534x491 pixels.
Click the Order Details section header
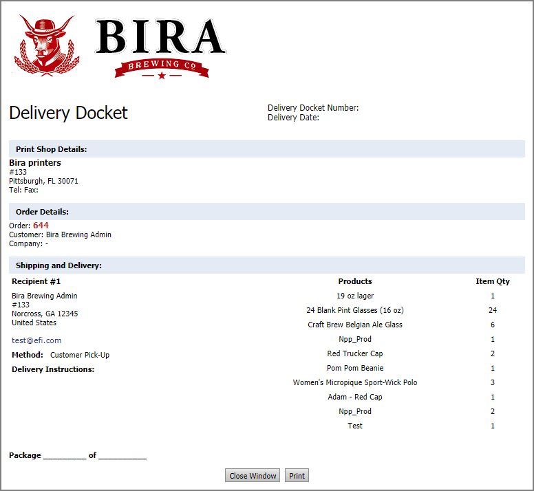pos(42,212)
